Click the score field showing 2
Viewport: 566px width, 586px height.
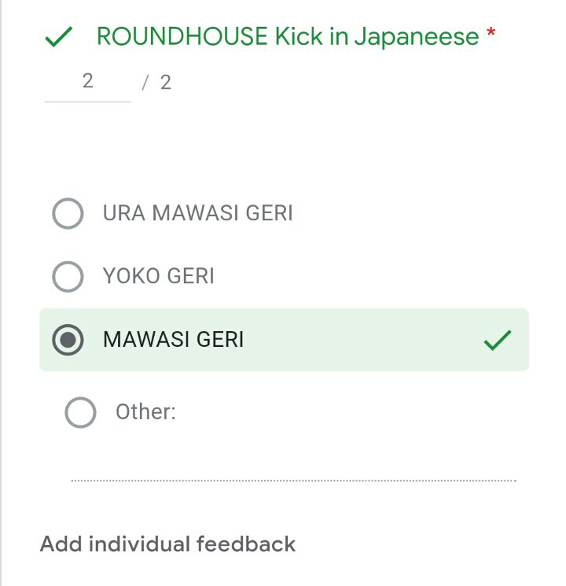(87, 81)
